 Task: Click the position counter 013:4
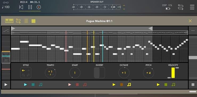(24, 2)
